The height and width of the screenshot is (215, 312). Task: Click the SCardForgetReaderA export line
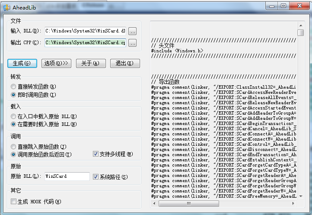click(x=224, y=175)
